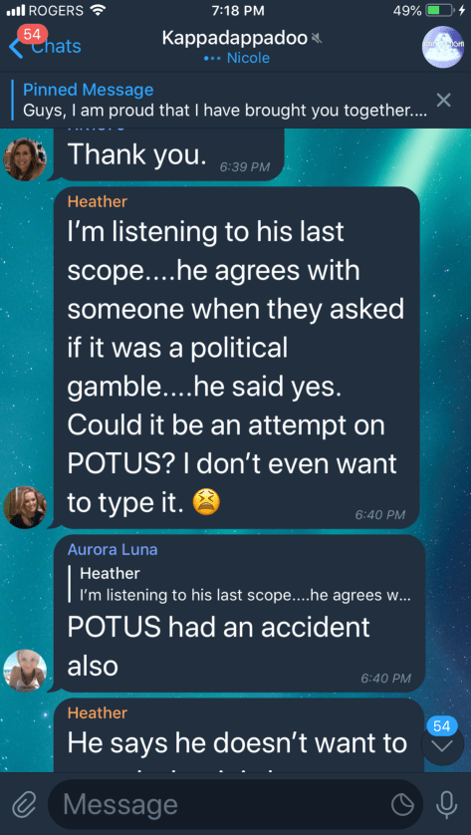Viewport: 471px width, 835px height.
Task: Tap Aurora Luna's profile photo
Action: coord(25,671)
